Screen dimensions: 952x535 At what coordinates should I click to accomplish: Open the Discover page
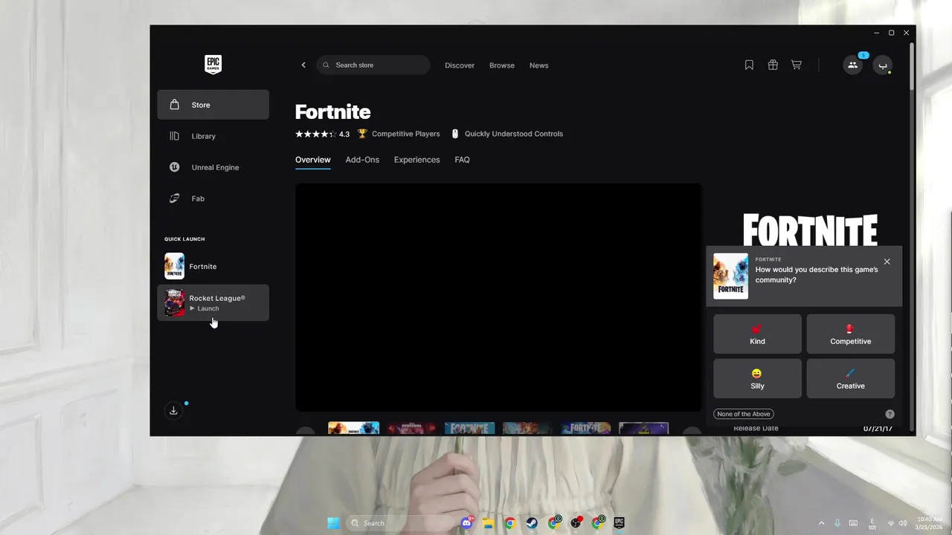(460, 65)
